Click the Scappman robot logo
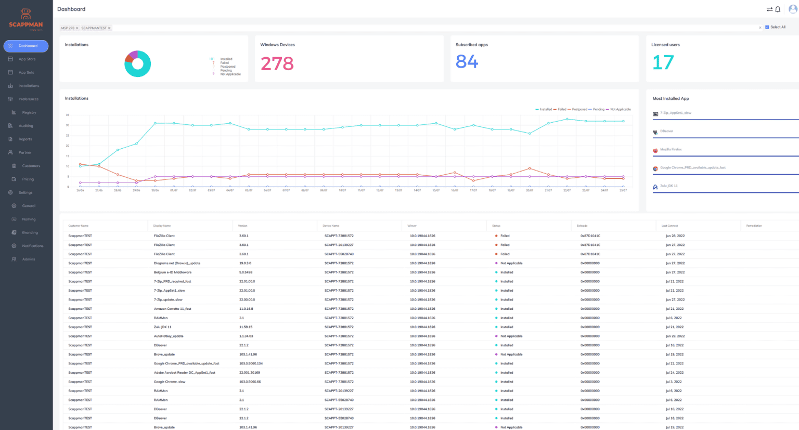 25,14
